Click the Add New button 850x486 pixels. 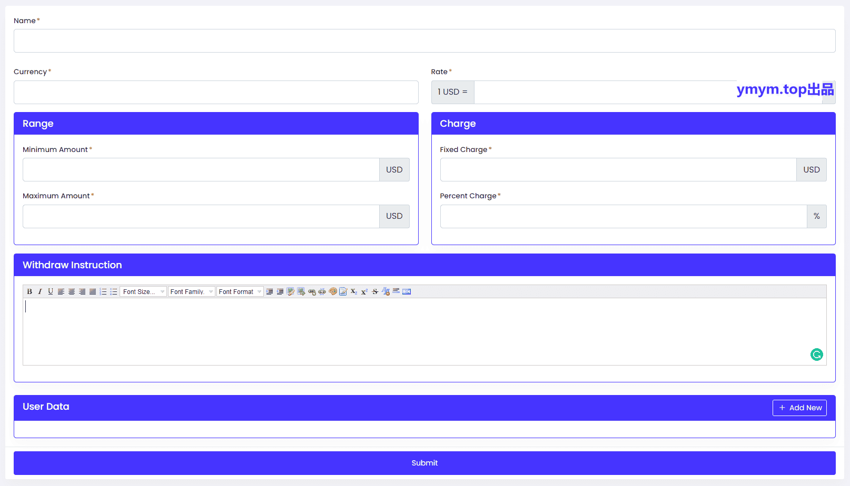click(x=799, y=408)
